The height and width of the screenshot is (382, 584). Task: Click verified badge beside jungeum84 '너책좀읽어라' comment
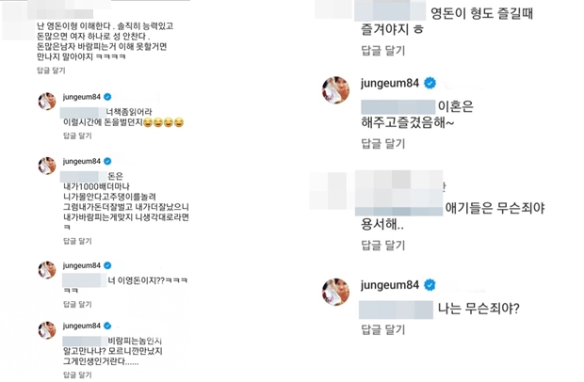coord(107,97)
